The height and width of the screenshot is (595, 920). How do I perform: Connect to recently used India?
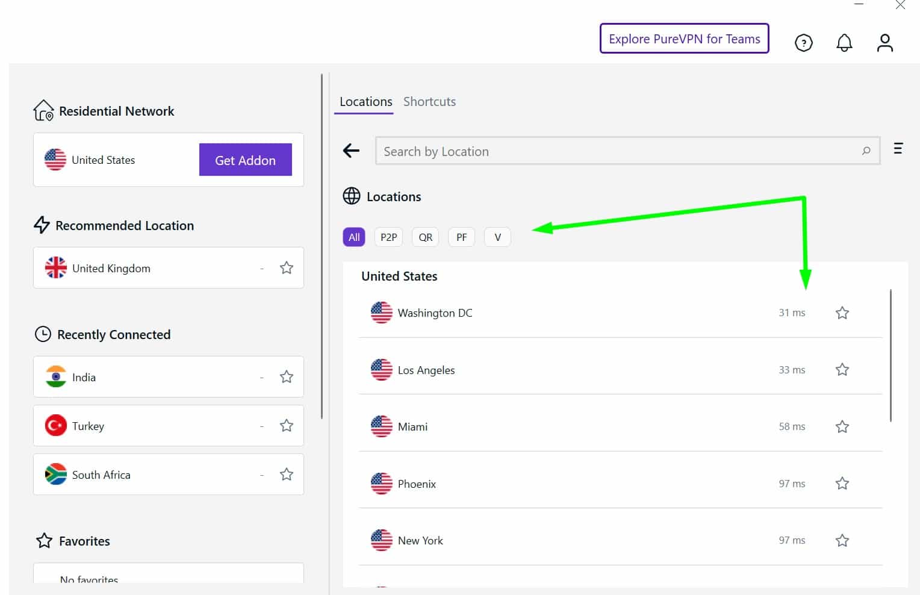pyautogui.click(x=169, y=377)
